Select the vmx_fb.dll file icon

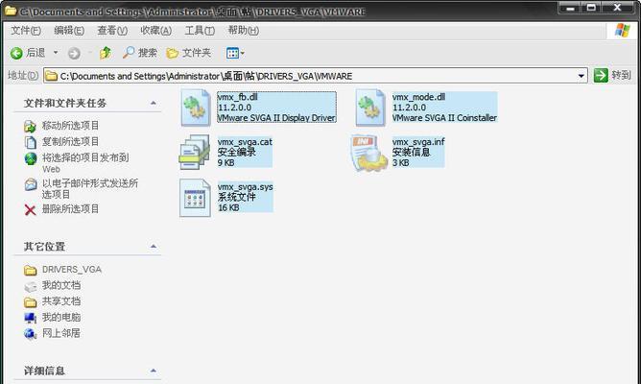coord(196,108)
